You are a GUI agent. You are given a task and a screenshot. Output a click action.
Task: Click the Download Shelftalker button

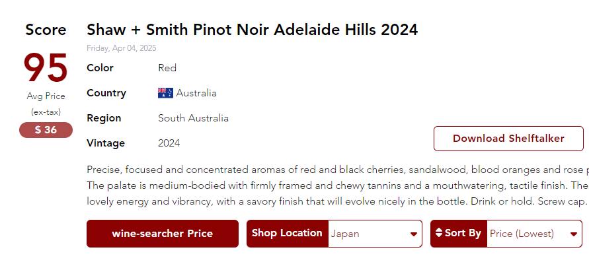click(508, 139)
